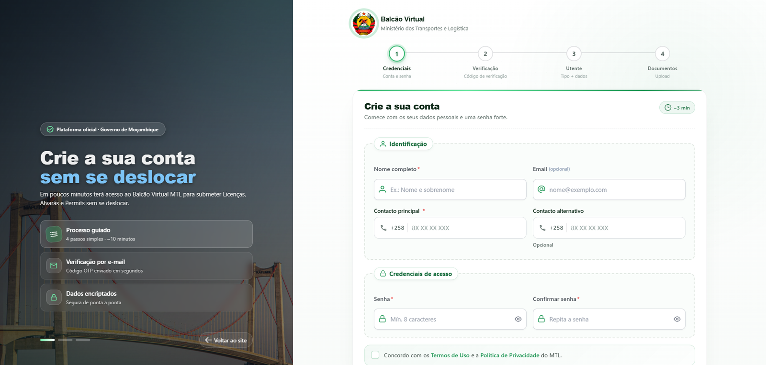Select step 4 Documentos

click(663, 54)
